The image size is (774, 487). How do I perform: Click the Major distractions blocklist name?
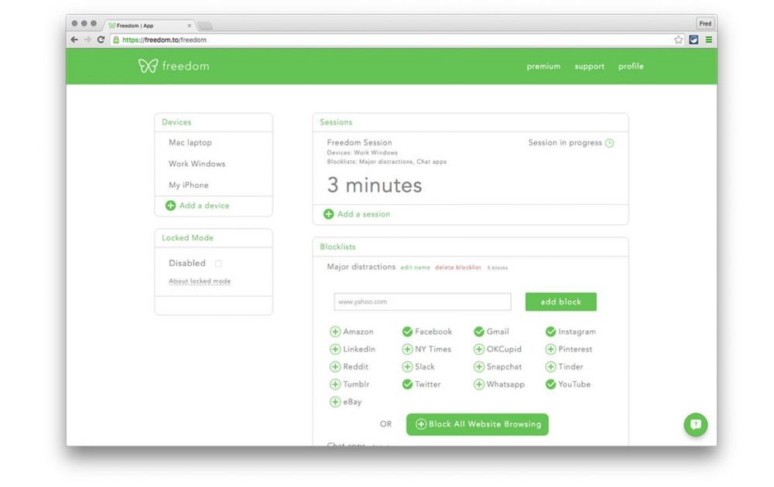pyautogui.click(x=361, y=267)
